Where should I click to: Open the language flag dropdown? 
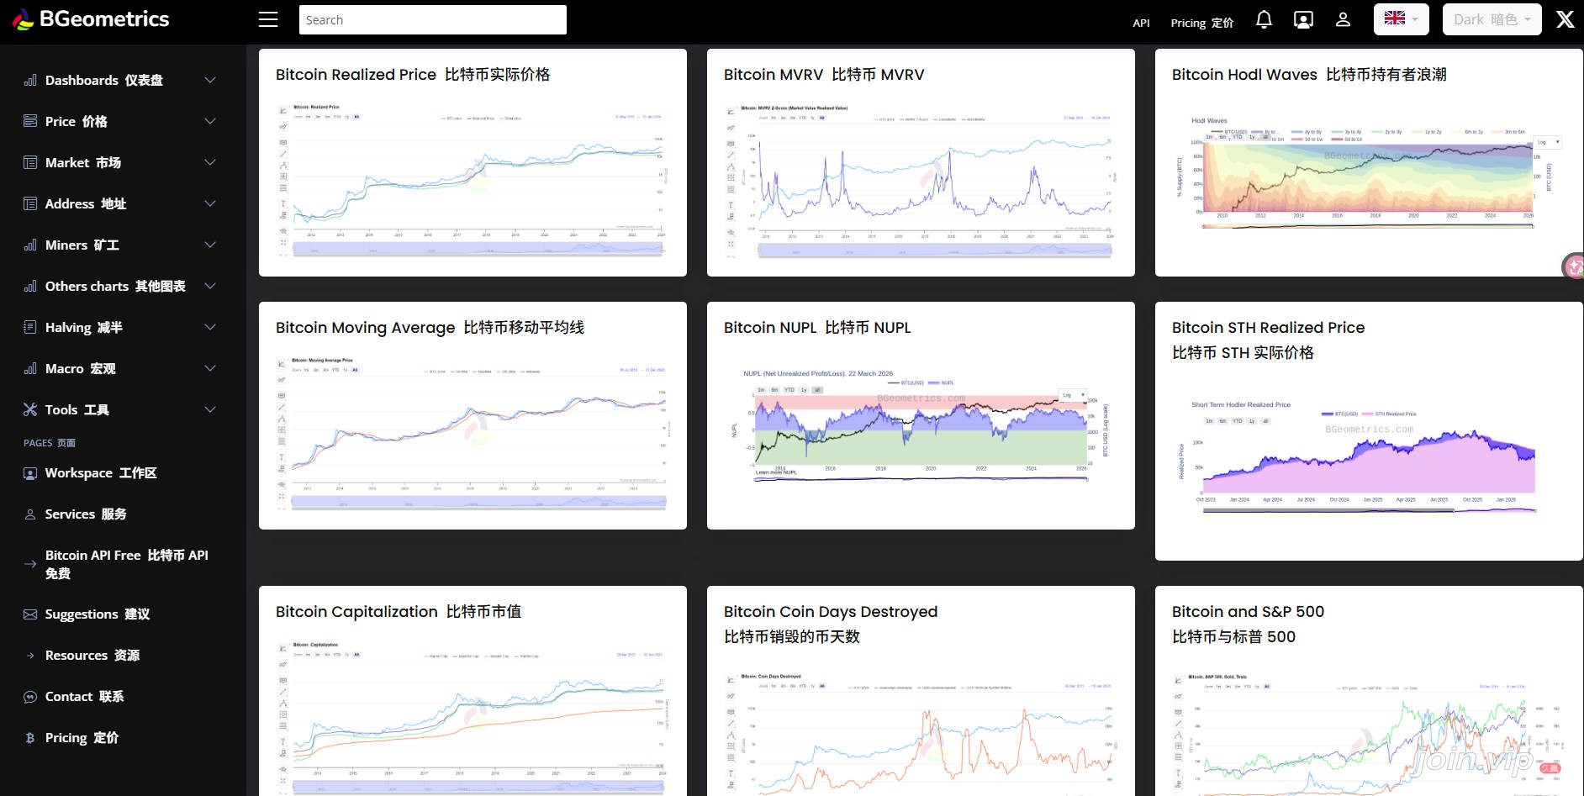[x=1401, y=19]
